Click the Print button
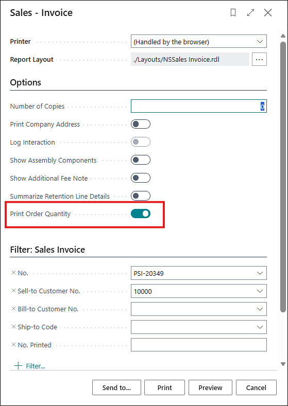 [165, 387]
